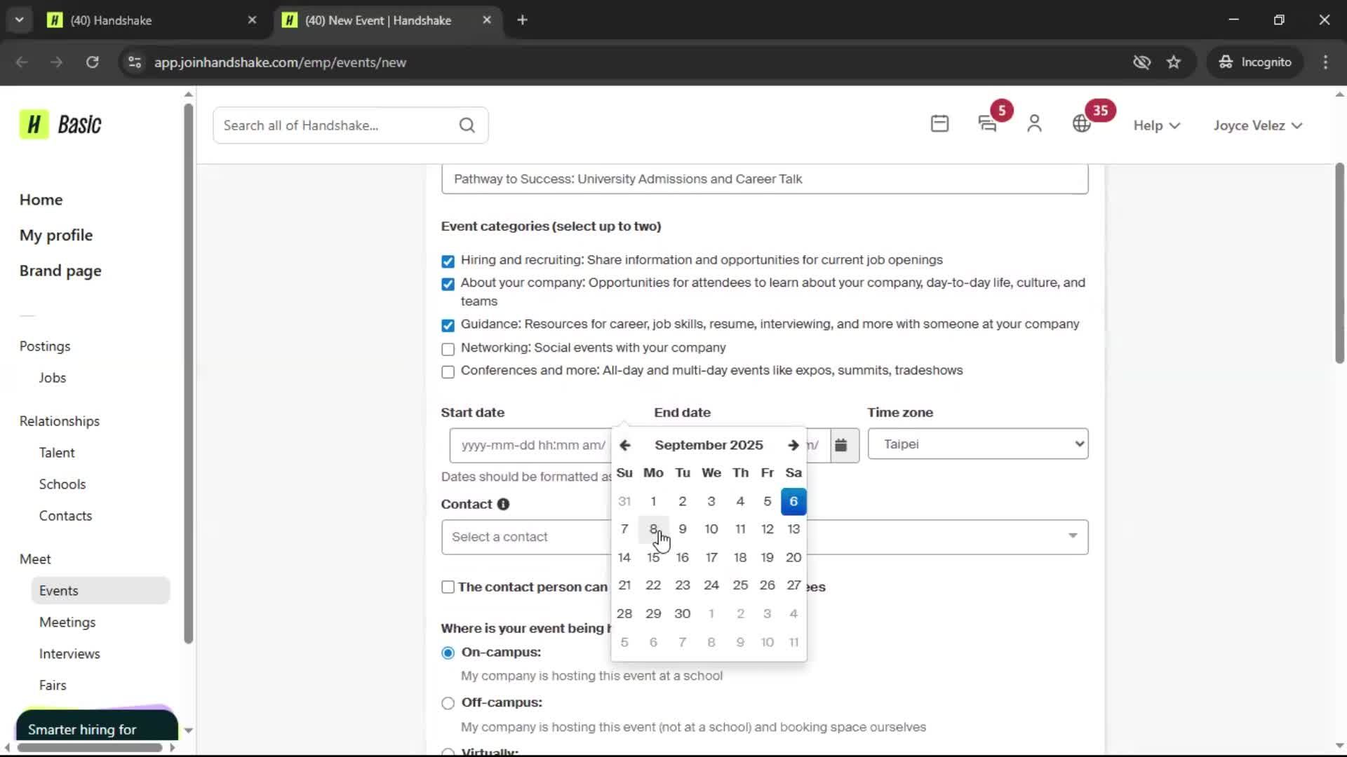Screen dimensions: 1347x757
Task: Click the site information icon in address bar
Action: 135,62
